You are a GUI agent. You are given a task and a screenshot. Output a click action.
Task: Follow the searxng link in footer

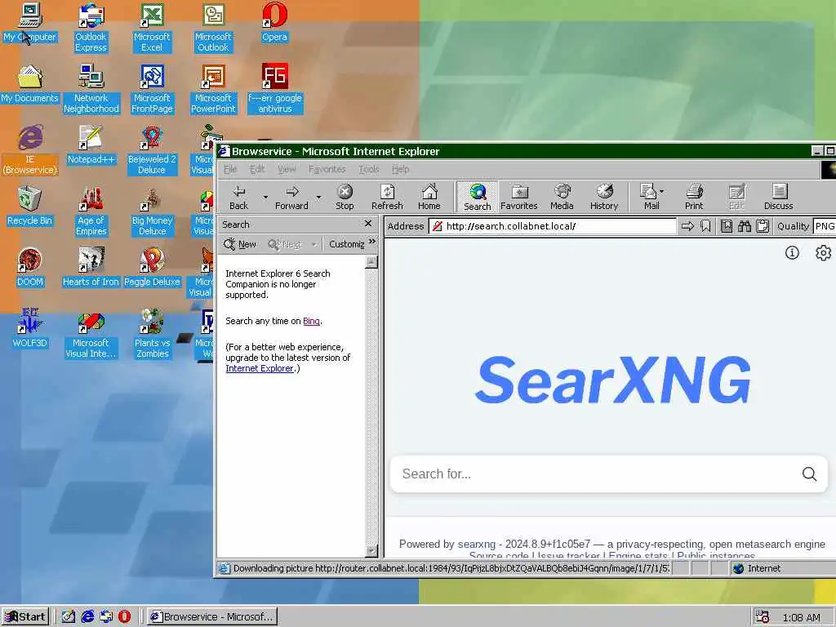tap(477, 545)
